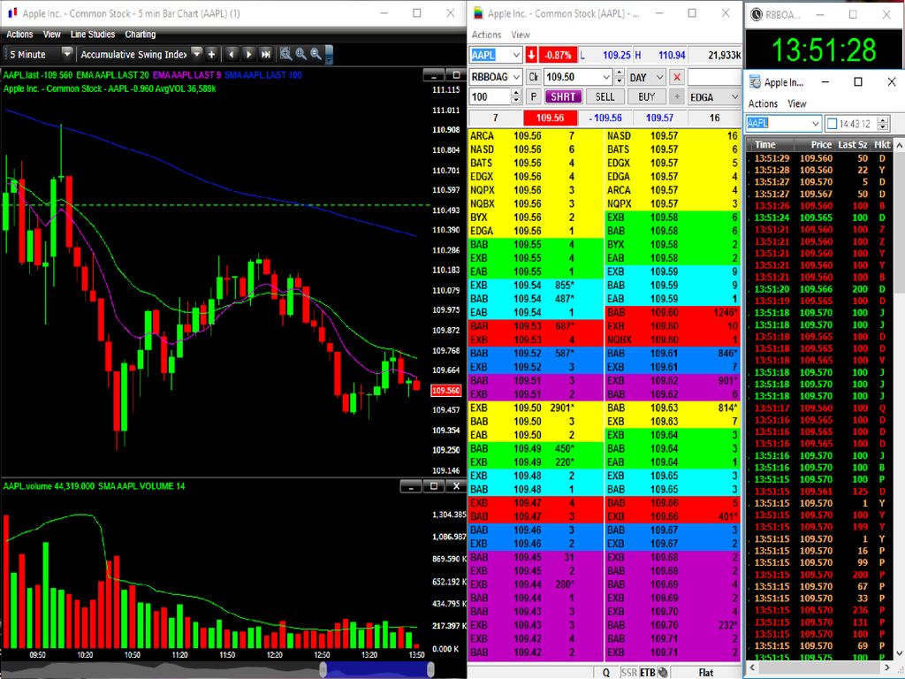
Task: Click the share quantity field showing 100
Action: (490, 96)
